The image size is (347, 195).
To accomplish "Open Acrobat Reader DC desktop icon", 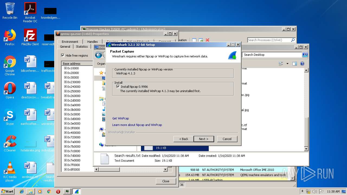I will 30,12.
